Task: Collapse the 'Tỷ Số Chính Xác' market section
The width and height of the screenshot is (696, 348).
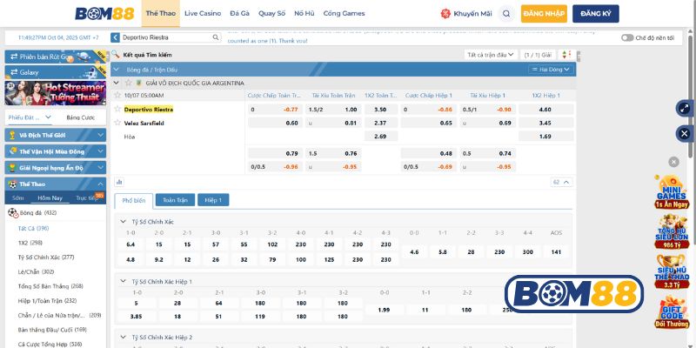Action: pyautogui.click(x=123, y=222)
